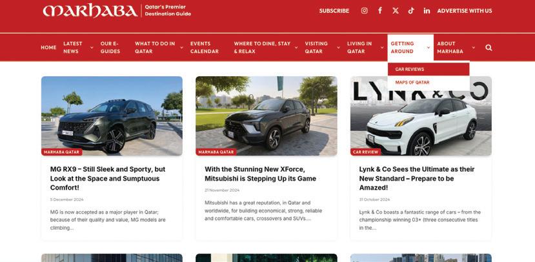Click the 21 November 2024 date
This screenshot has height=262, width=535.
222,190
